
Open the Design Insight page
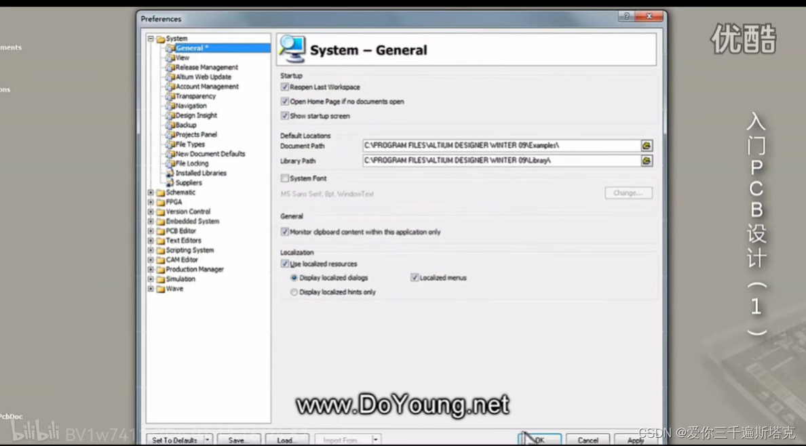point(196,116)
